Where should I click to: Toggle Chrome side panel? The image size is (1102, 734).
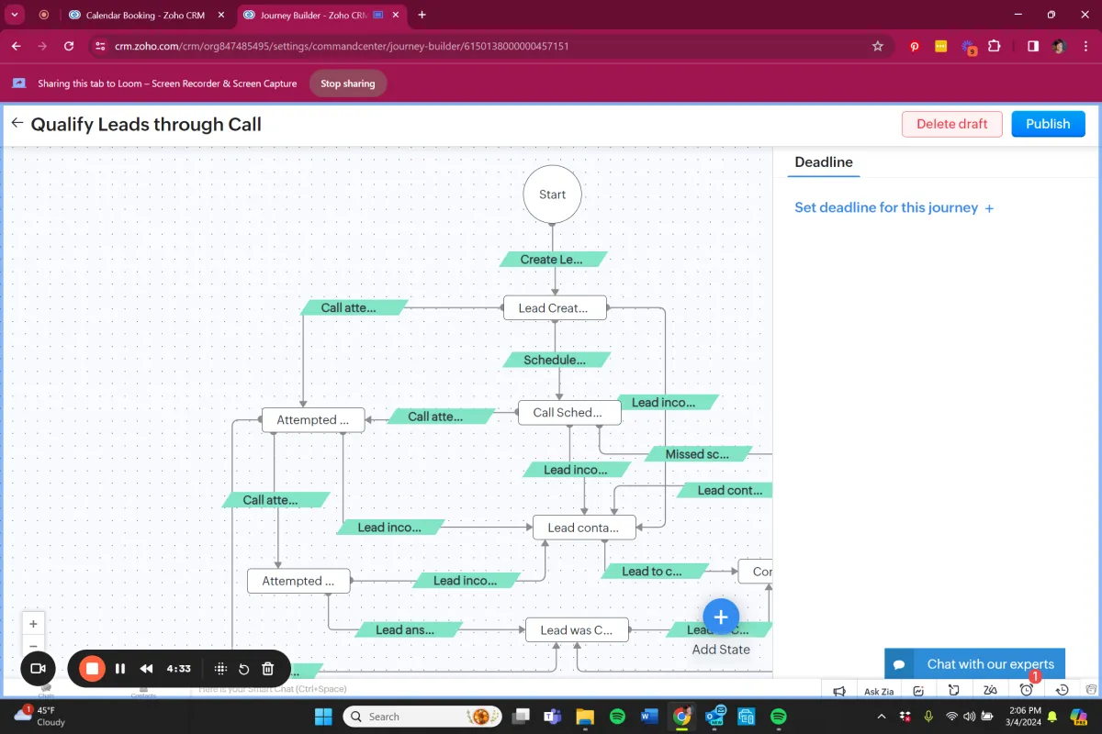1033,46
